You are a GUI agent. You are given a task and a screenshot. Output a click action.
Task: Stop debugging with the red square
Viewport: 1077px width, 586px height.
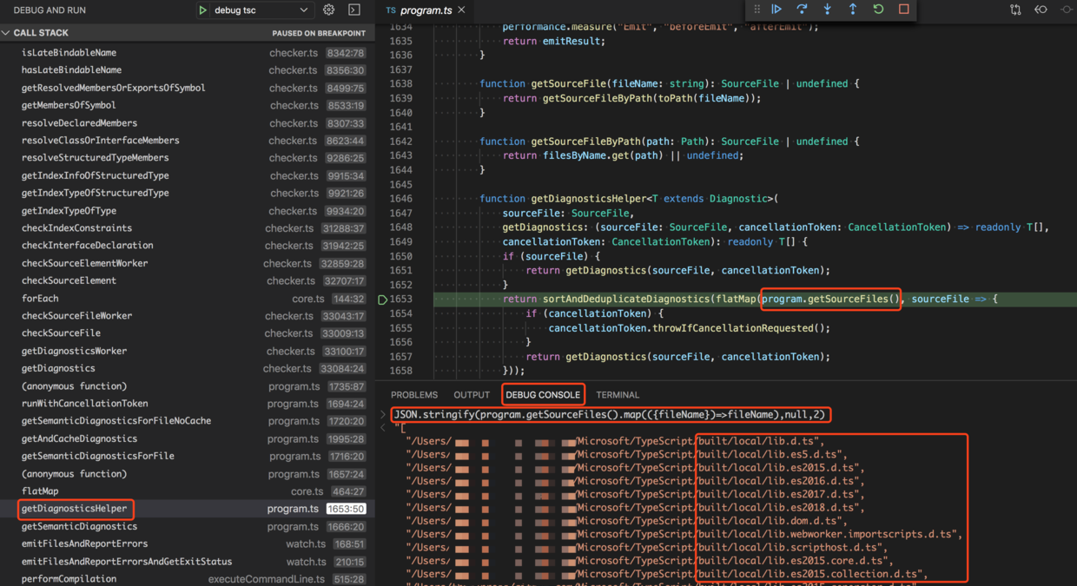tap(903, 10)
